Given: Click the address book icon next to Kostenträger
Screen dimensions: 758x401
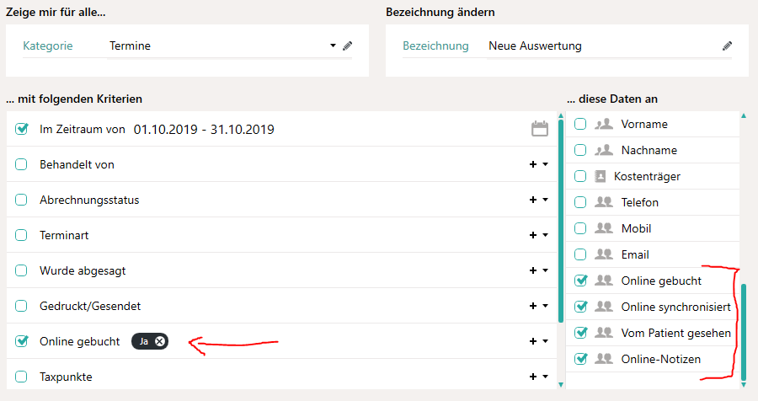Looking at the screenshot, I should tap(600, 176).
